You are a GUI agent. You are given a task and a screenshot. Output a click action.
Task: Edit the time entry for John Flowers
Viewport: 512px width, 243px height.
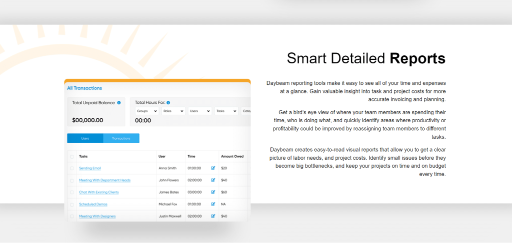point(213,180)
